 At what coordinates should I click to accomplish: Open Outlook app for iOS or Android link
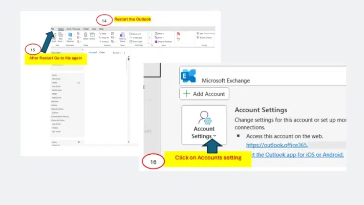click(x=297, y=155)
